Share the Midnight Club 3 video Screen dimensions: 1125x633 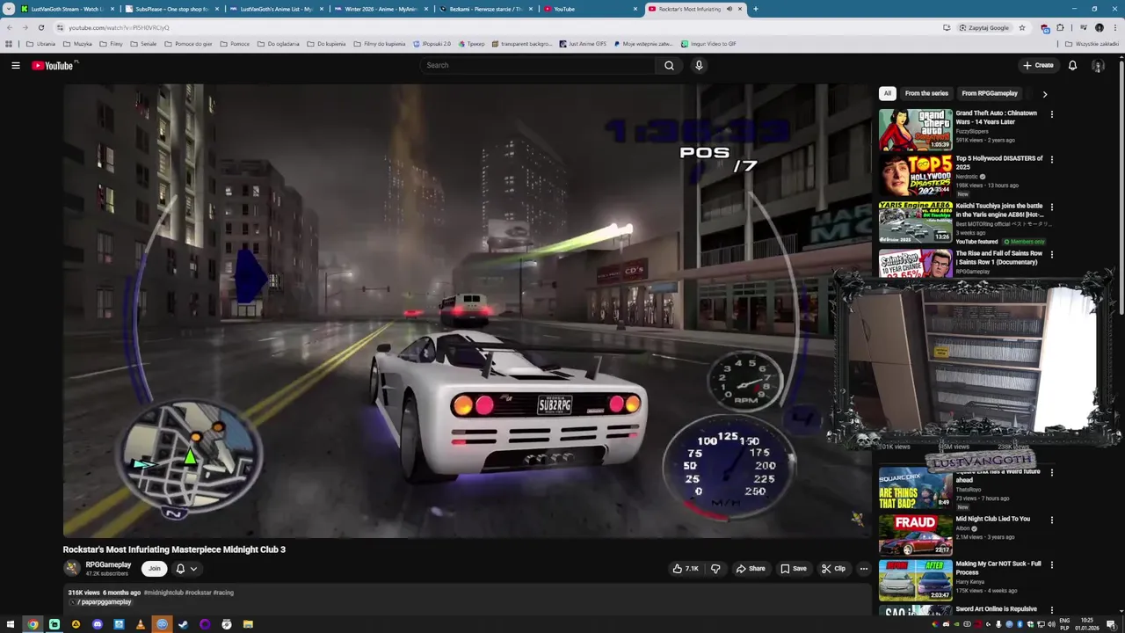point(751,569)
